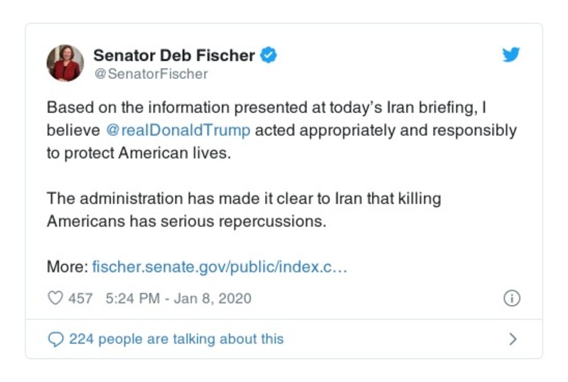Viewport: 568px width, 382px height.
Task: Click the "Americans has serious repercussions." line
Action: [x=186, y=221]
